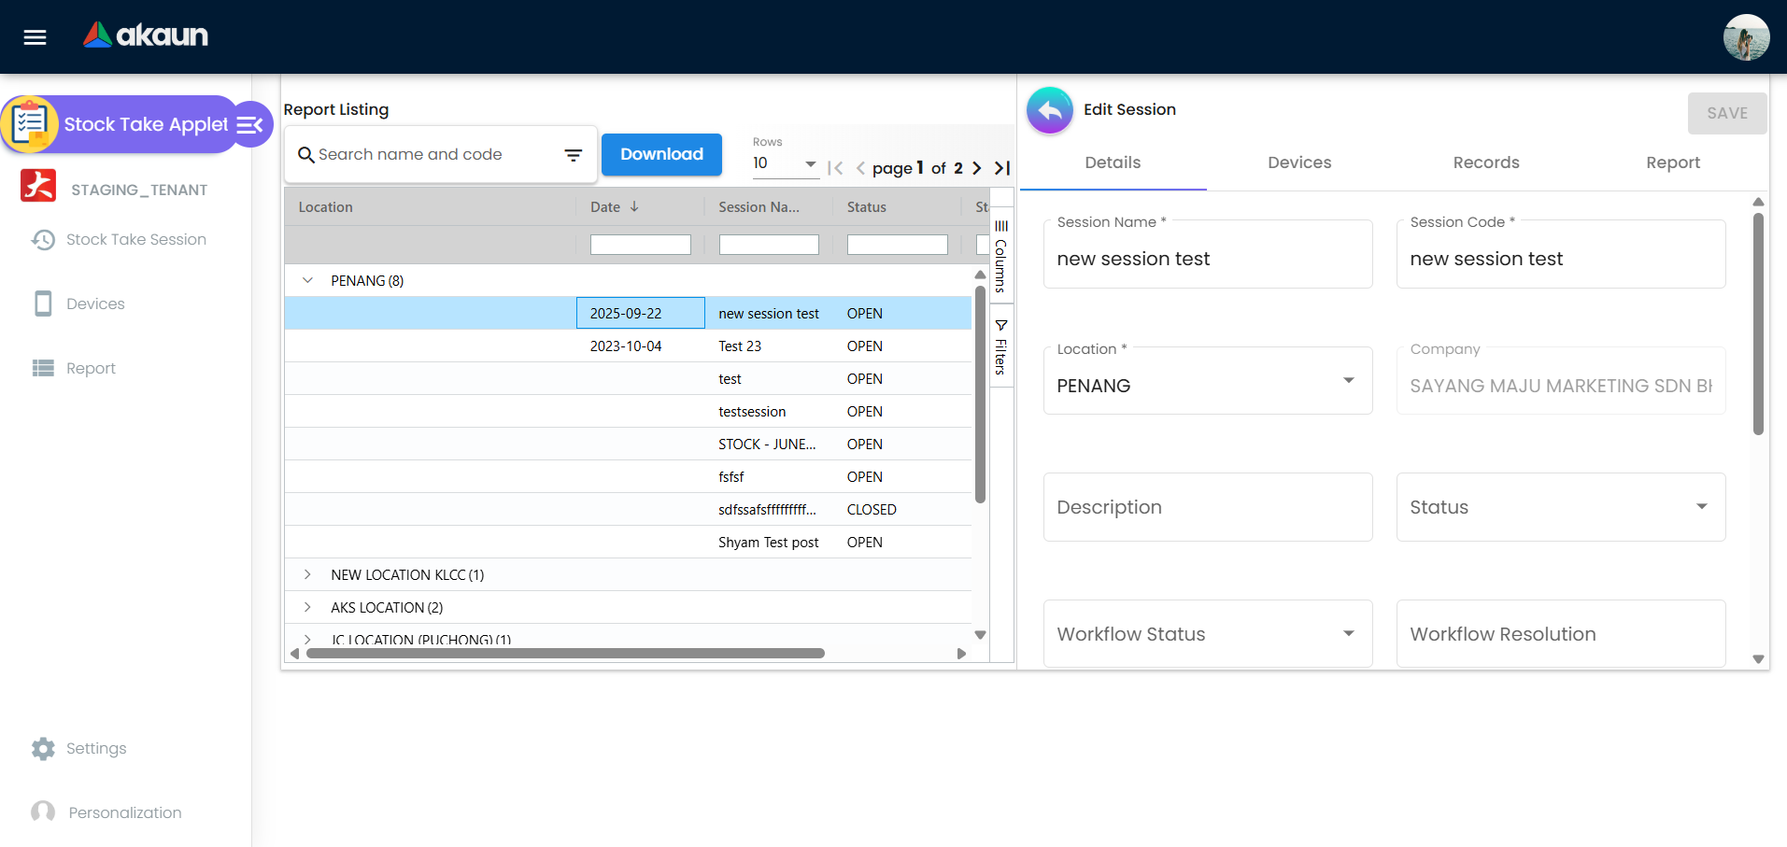The image size is (1787, 847).
Task: Open the Rows per page dropdown
Action: tap(785, 163)
